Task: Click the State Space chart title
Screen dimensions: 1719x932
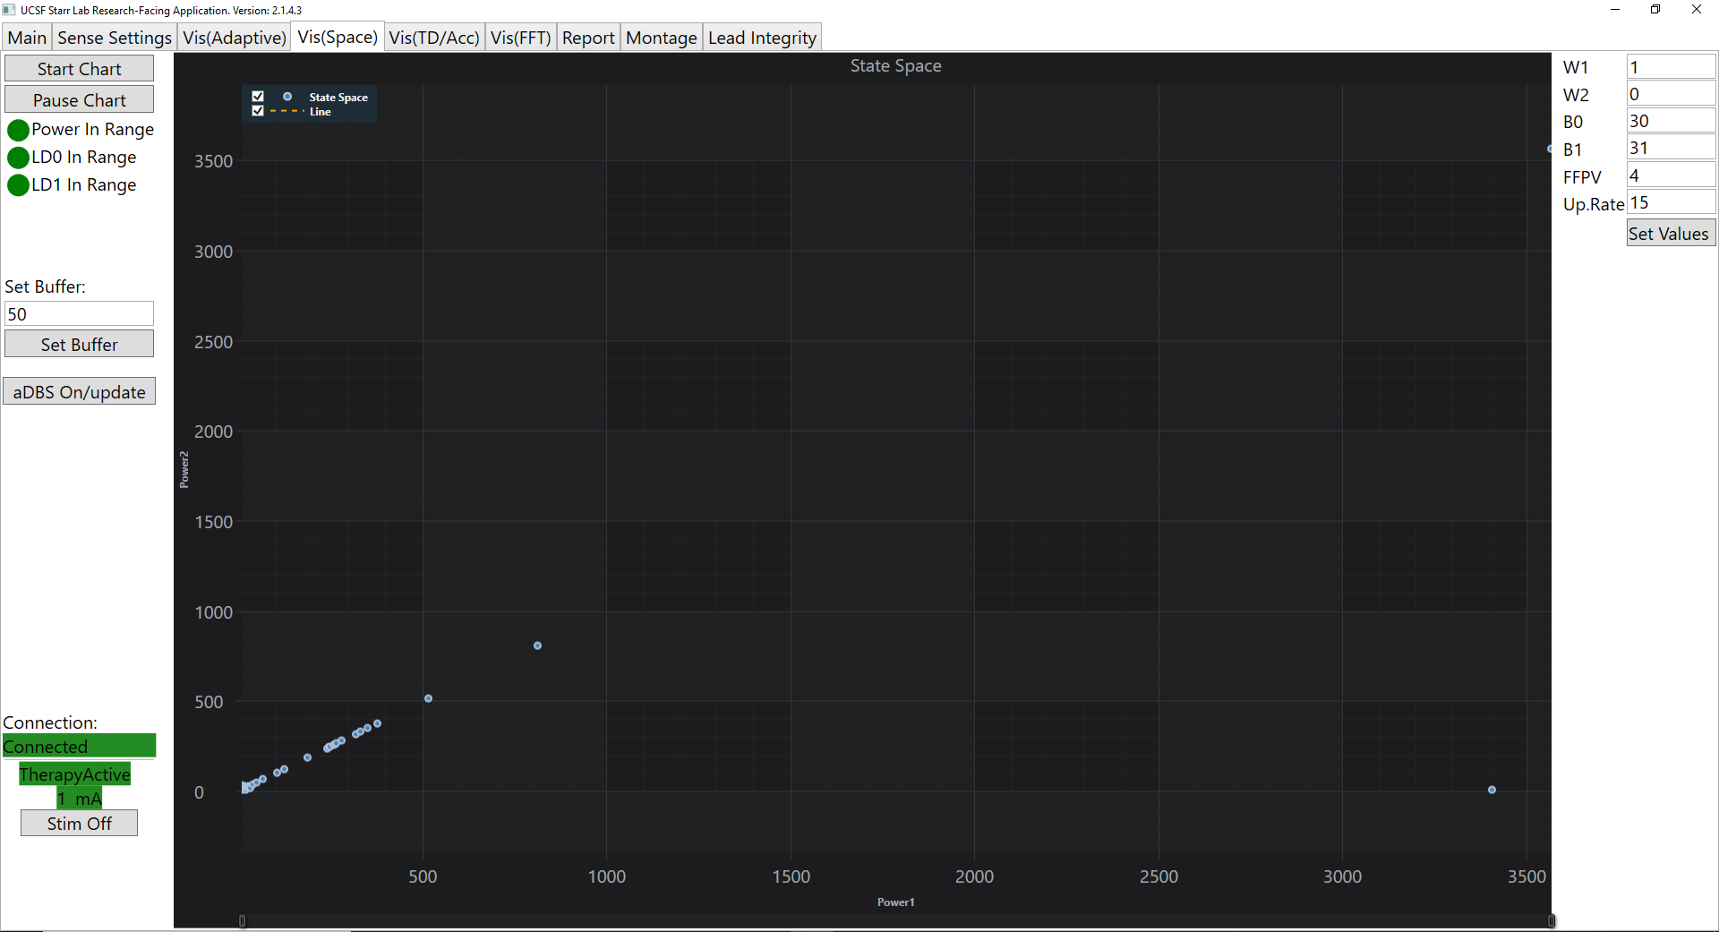Action: click(x=895, y=65)
